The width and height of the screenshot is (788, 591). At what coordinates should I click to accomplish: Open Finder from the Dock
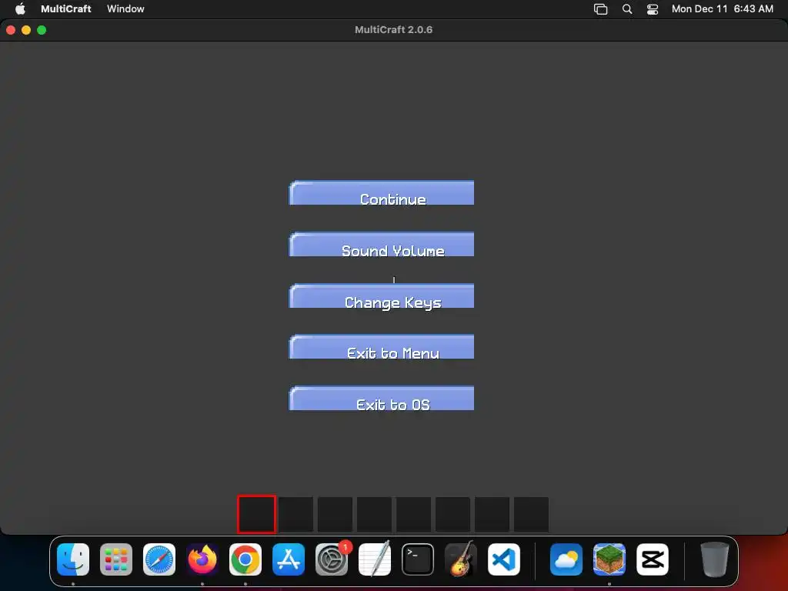tap(73, 559)
